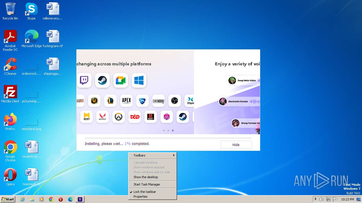This screenshot has width=362, height=203.
Task: Click the Steam icon next to the D20 dice
Action: [x=183, y=117]
